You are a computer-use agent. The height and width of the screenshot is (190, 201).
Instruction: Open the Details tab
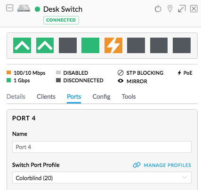point(16,96)
